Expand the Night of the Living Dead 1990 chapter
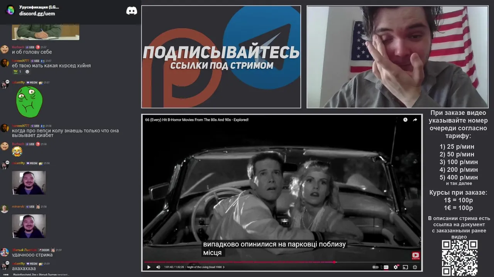The height and width of the screenshot is (277, 494). click(x=205, y=267)
